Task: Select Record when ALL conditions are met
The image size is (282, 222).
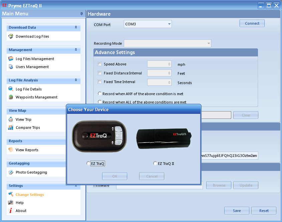Action: point(100,101)
